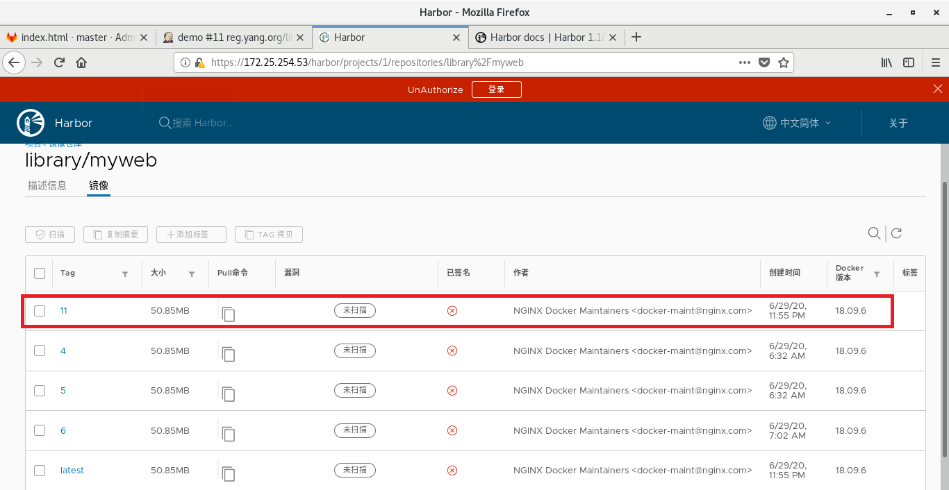Switch to the 镜像 tab
This screenshot has width=949, height=490.
tap(99, 185)
